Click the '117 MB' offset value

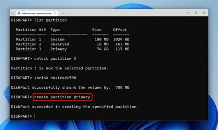122,49
